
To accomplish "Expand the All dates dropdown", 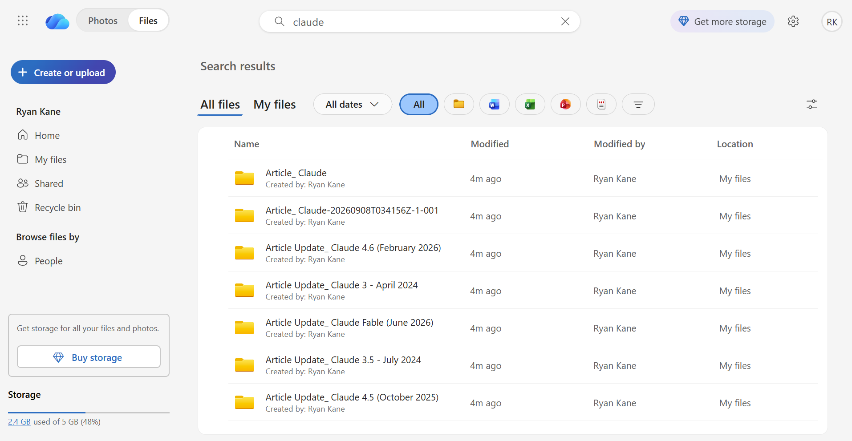I will (x=353, y=104).
